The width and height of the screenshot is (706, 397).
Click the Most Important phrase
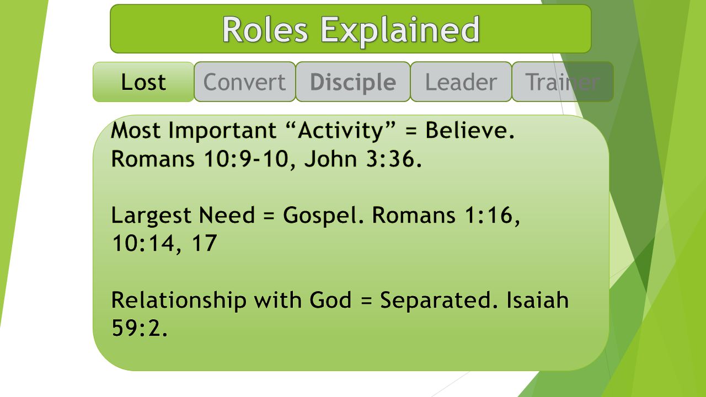tap(194, 131)
